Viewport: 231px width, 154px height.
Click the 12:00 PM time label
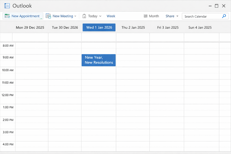[8, 95]
